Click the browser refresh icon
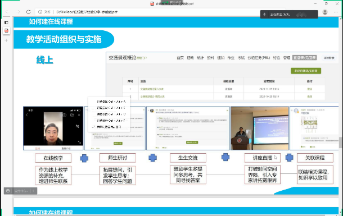 28,12
